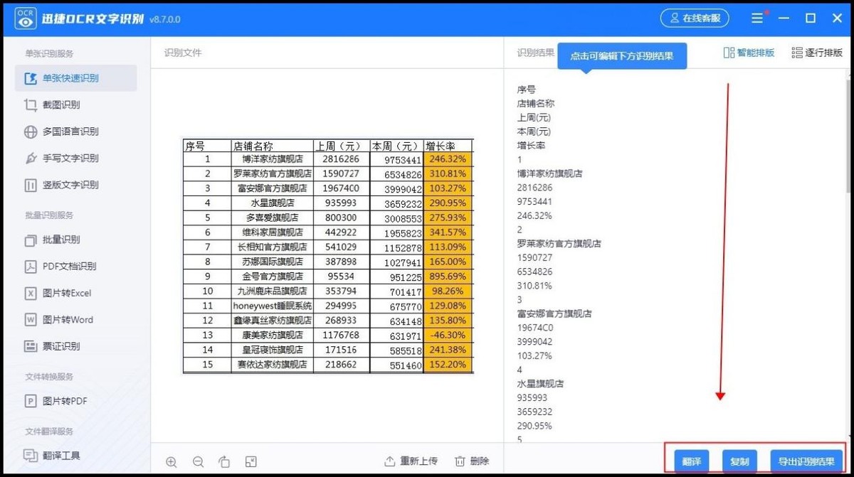Zoom in on the preview image
This screenshot has height=477, width=854.
[172, 461]
